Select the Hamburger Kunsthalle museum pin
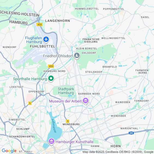 tap(52, 142)
